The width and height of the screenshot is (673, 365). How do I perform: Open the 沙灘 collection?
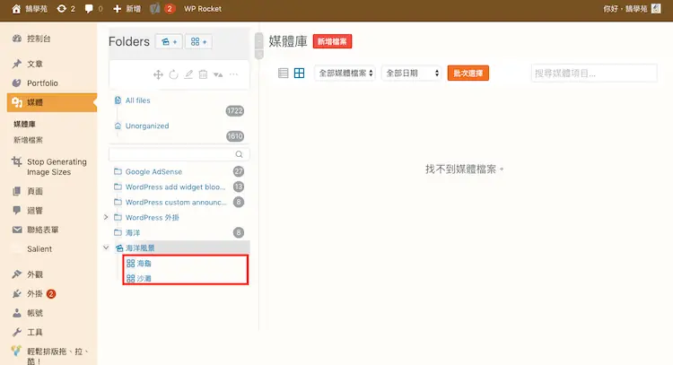point(144,279)
